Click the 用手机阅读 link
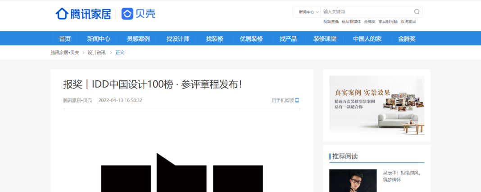This screenshot has height=192, width=481. click(282, 100)
